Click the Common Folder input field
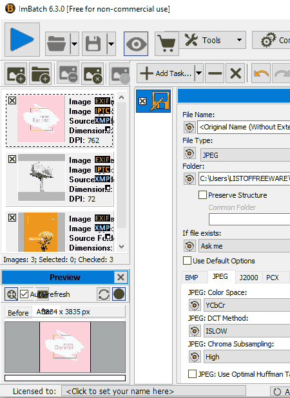Viewport: 290px width, 398px height. 249,220
